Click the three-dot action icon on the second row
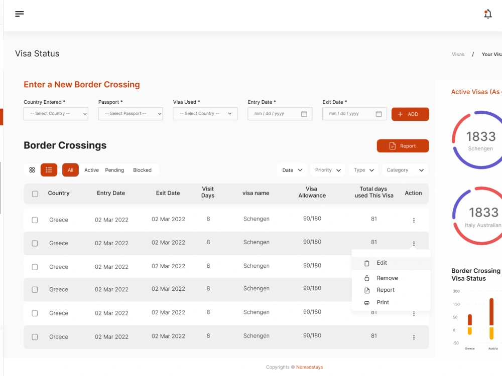This screenshot has height=376, width=502. click(x=414, y=244)
